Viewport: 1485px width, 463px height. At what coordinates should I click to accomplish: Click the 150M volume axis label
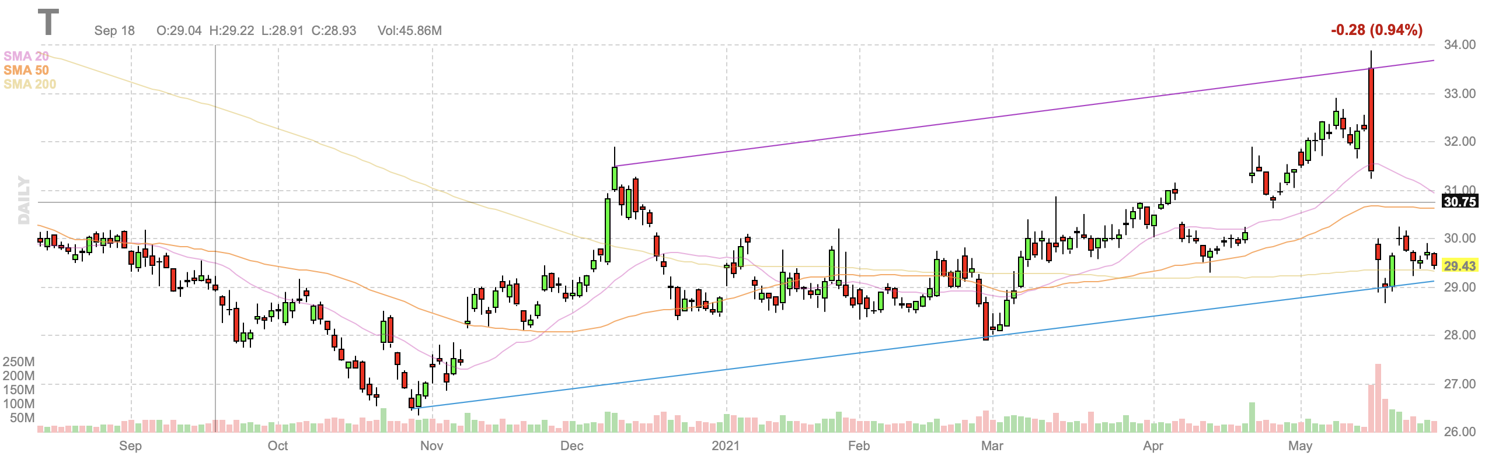coord(19,390)
